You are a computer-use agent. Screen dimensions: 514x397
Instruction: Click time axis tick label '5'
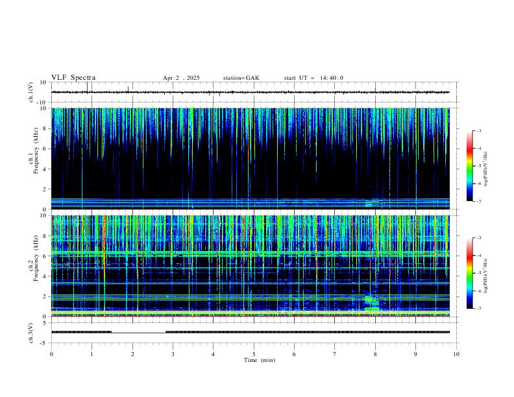[254, 354]
